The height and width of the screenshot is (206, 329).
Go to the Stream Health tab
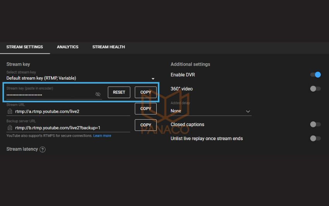[x=108, y=47]
